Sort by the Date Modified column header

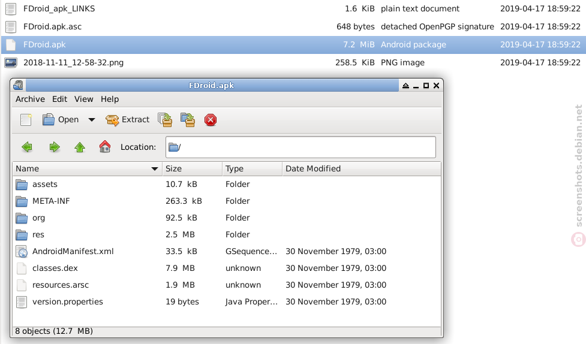coord(362,169)
